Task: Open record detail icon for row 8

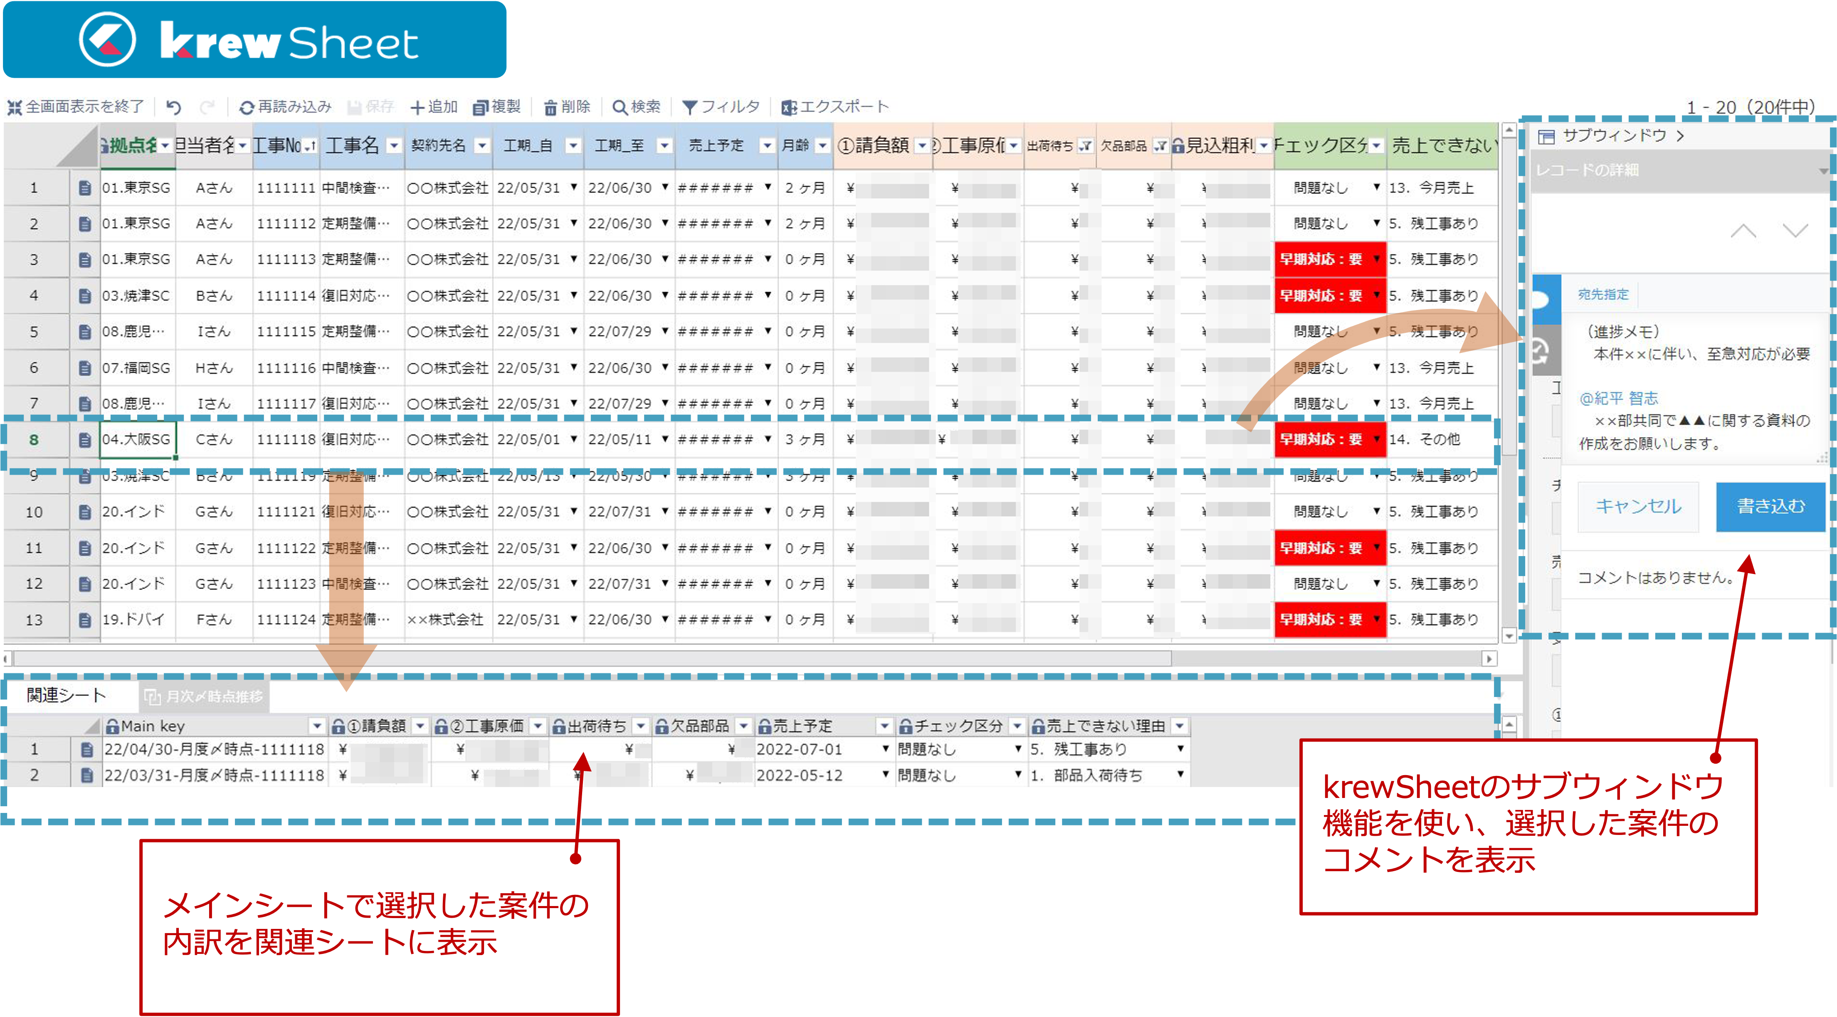Action: point(85,440)
